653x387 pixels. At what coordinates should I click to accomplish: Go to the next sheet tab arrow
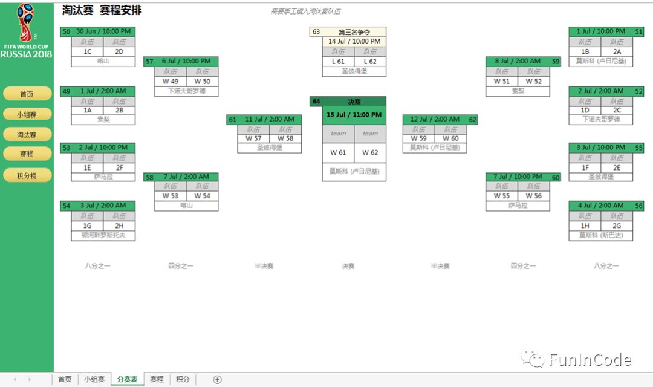(30, 380)
